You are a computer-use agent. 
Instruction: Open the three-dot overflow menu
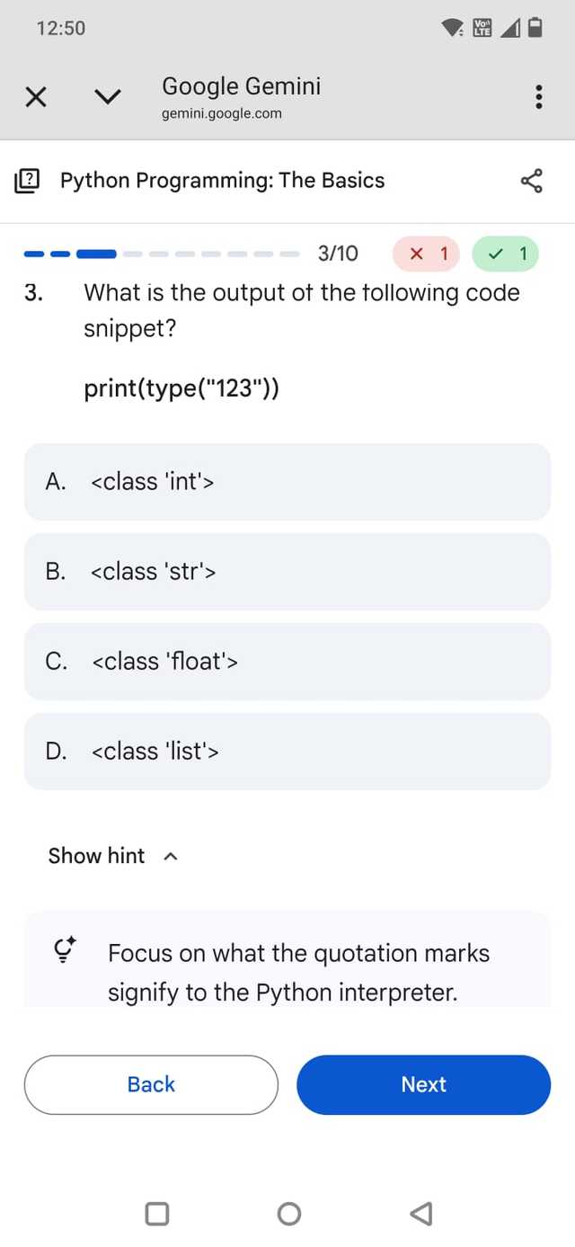click(x=538, y=97)
